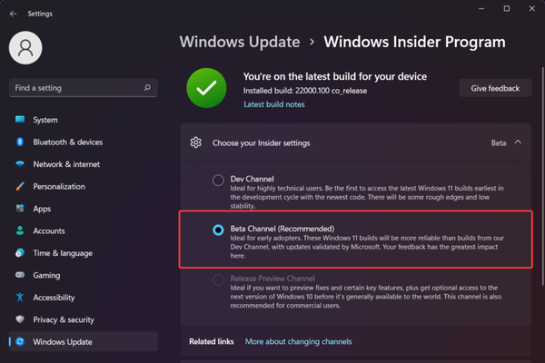Go to Time & language settings

pos(63,253)
